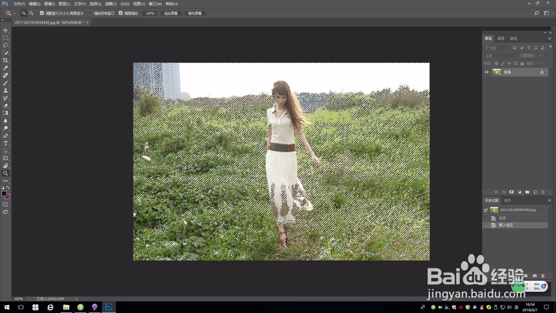Toggle Quick Mask mode

coord(6,205)
